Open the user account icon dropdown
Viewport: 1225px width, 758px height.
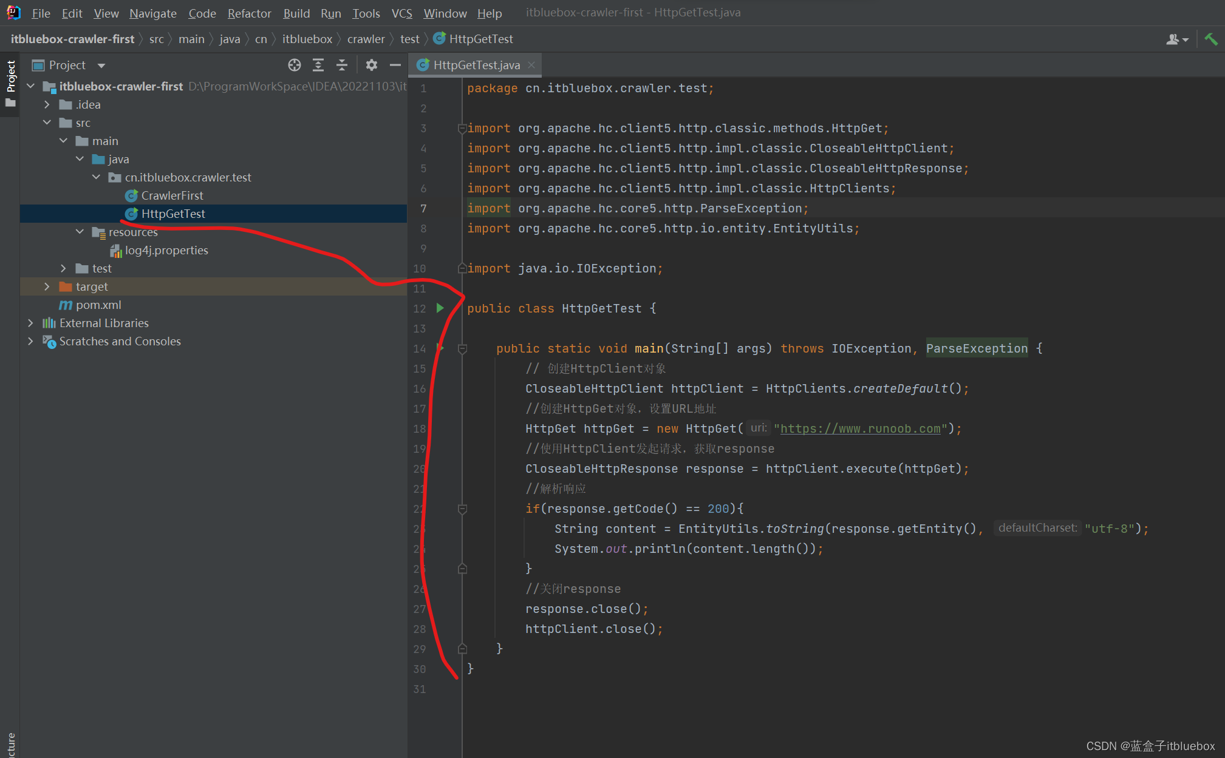pyautogui.click(x=1176, y=39)
